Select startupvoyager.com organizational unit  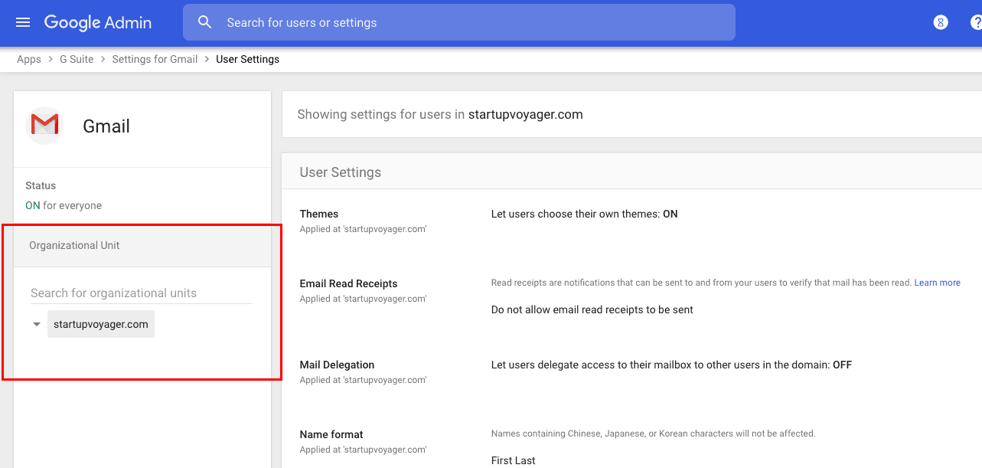point(101,324)
